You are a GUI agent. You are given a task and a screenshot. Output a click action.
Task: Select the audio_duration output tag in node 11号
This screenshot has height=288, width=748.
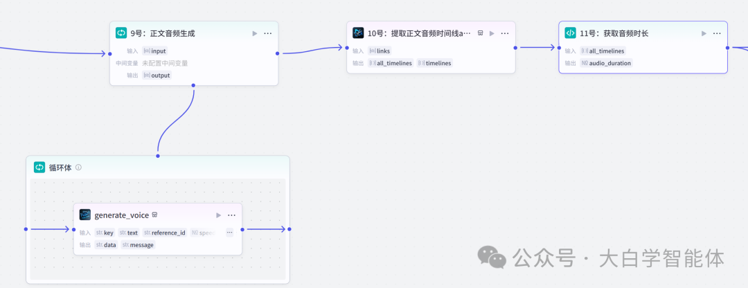pos(606,63)
